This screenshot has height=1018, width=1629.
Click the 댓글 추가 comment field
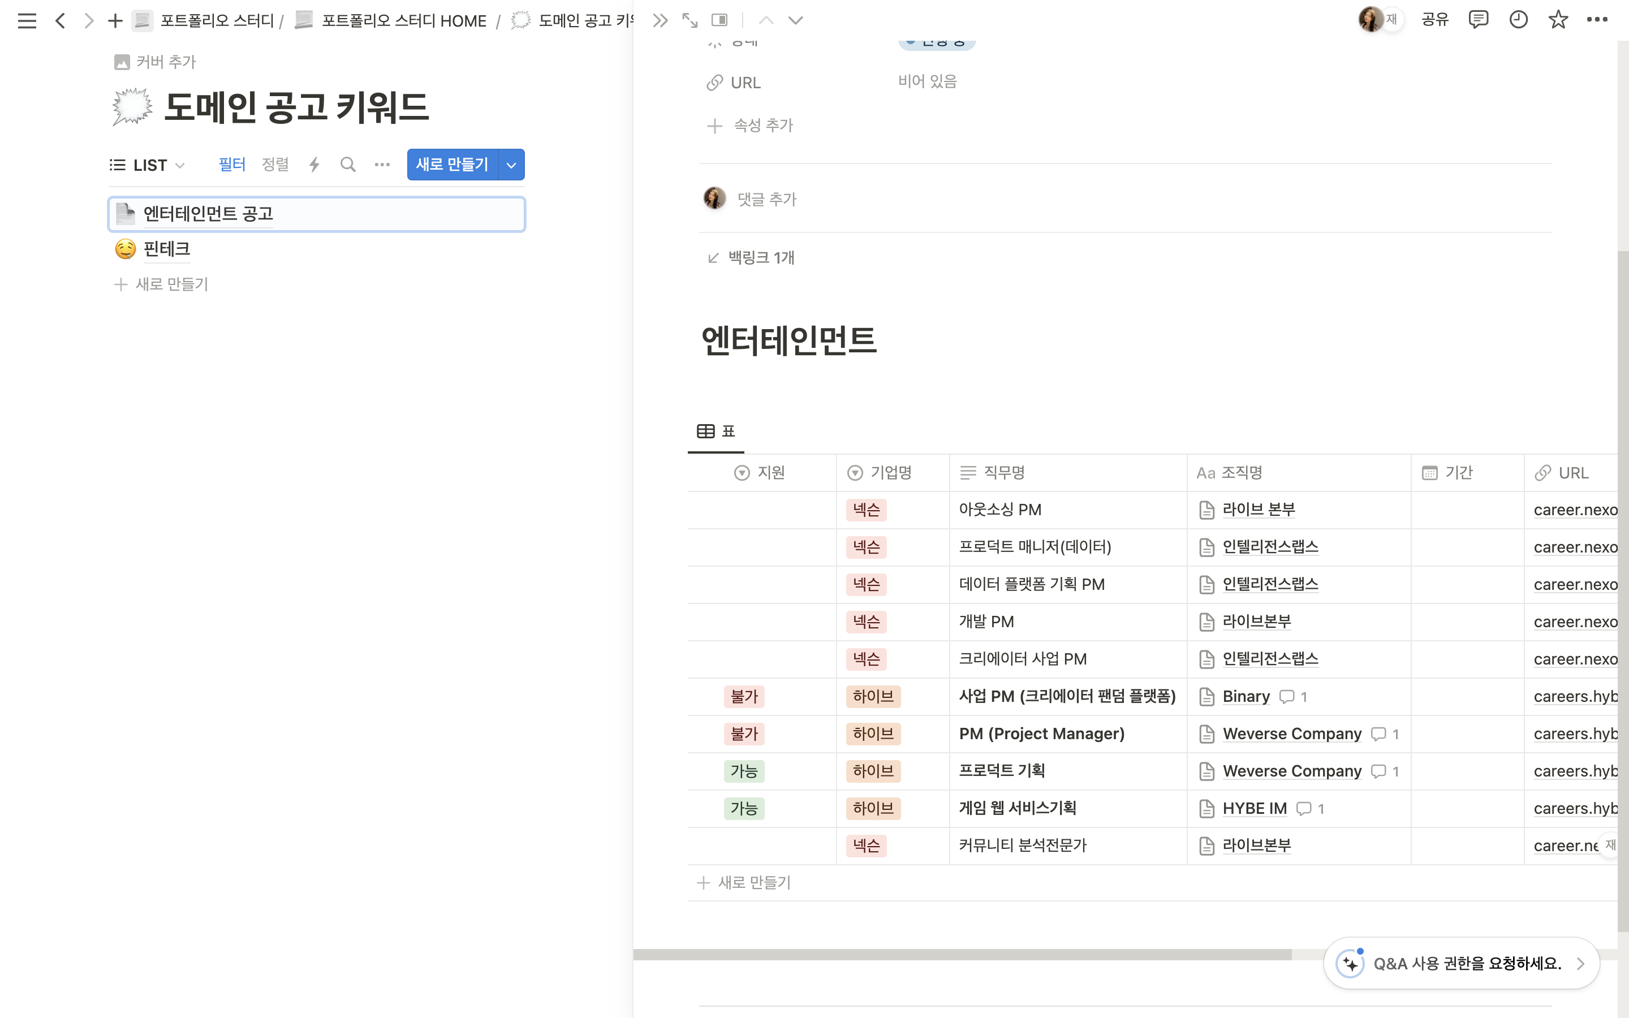[768, 200]
